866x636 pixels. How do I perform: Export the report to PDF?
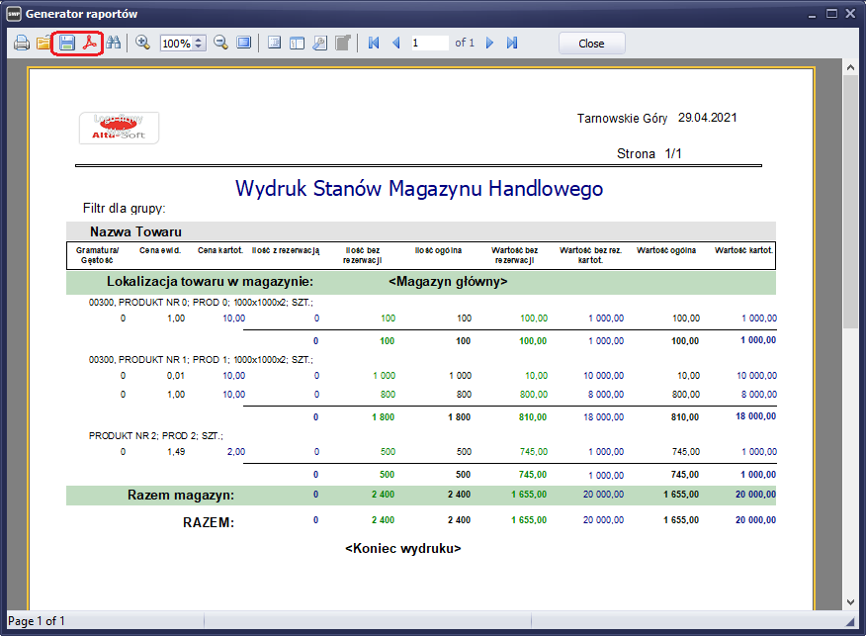tap(90, 44)
